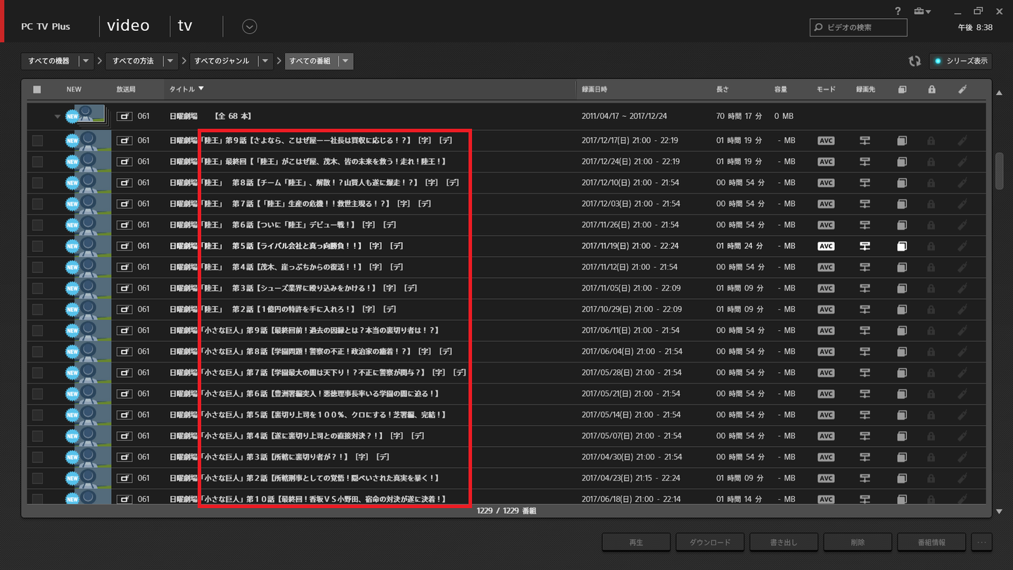1013x570 pixels.
Task: Click the copy column header icon
Action: click(902, 89)
